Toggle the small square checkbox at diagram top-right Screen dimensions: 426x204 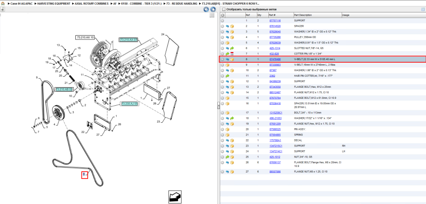click(x=212, y=15)
